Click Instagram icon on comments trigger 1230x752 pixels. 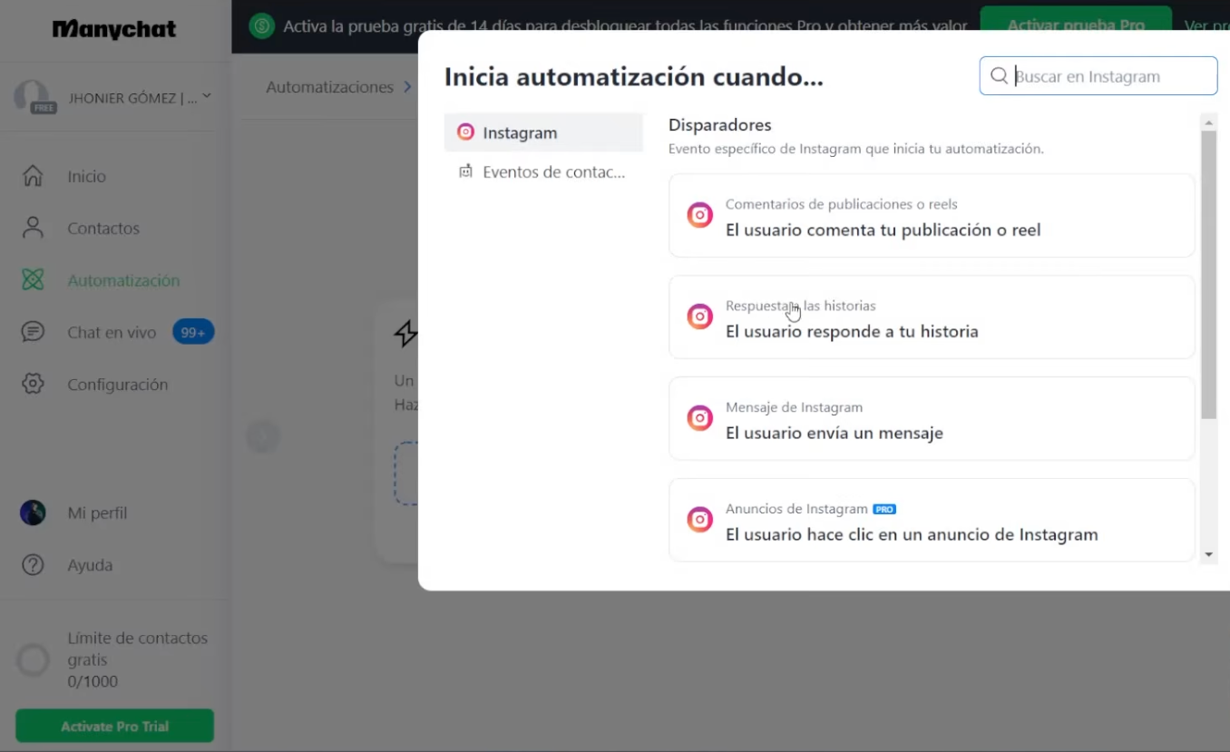point(699,216)
